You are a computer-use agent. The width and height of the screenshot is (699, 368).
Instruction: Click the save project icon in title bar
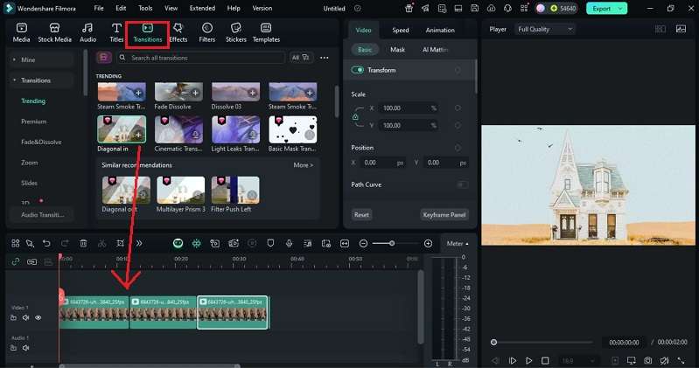click(475, 8)
